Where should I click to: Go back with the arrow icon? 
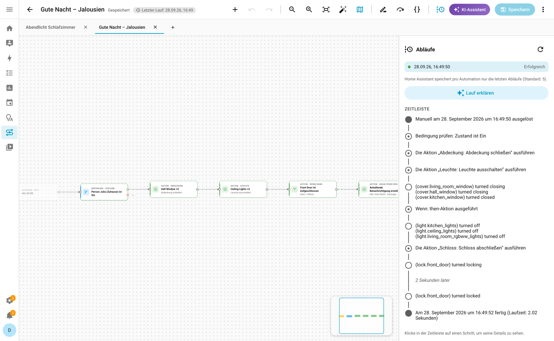[30, 9]
